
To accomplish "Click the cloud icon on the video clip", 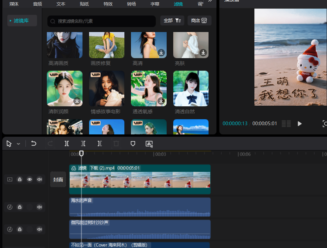I will tap(74, 168).
